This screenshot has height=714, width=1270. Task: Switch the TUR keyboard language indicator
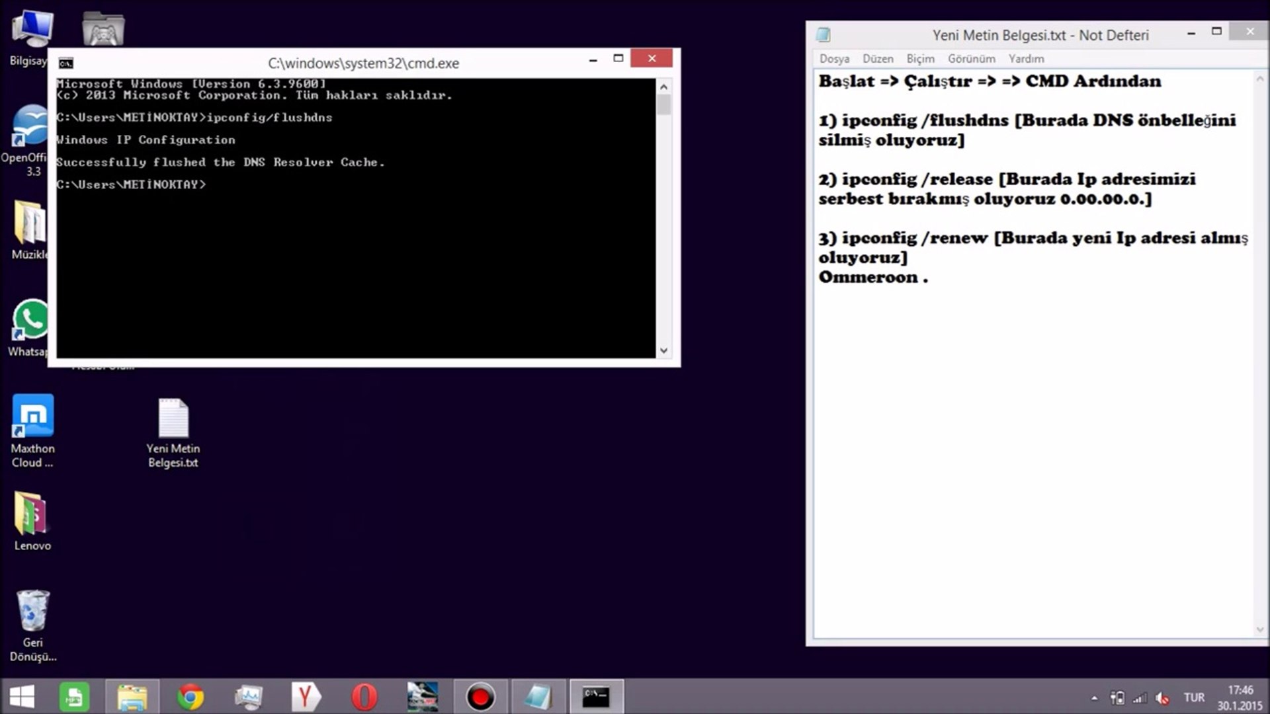pyautogui.click(x=1194, y=697)
